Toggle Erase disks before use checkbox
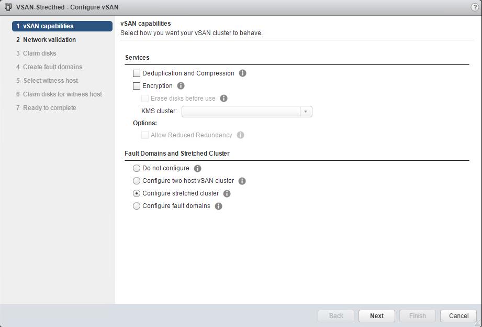The image size is (482, 327). pyautogui.click(x=145, y=99)
